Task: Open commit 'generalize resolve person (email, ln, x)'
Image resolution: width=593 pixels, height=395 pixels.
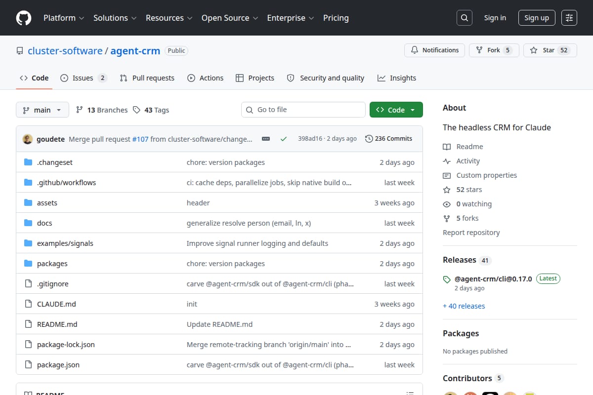Action: [249, 223]
